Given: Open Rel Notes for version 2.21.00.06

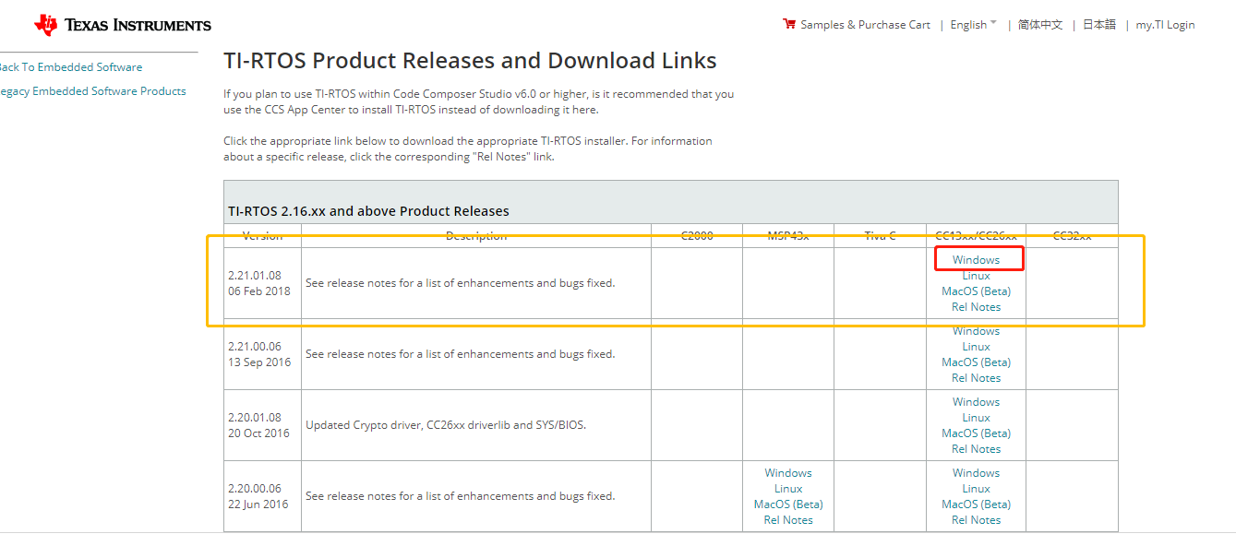Looking at the screenshot, I should coord(977,378).
